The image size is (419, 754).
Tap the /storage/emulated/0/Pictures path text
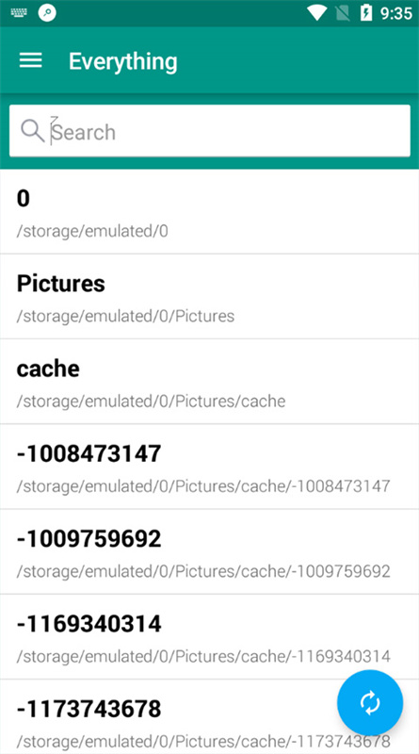[125, 317]
